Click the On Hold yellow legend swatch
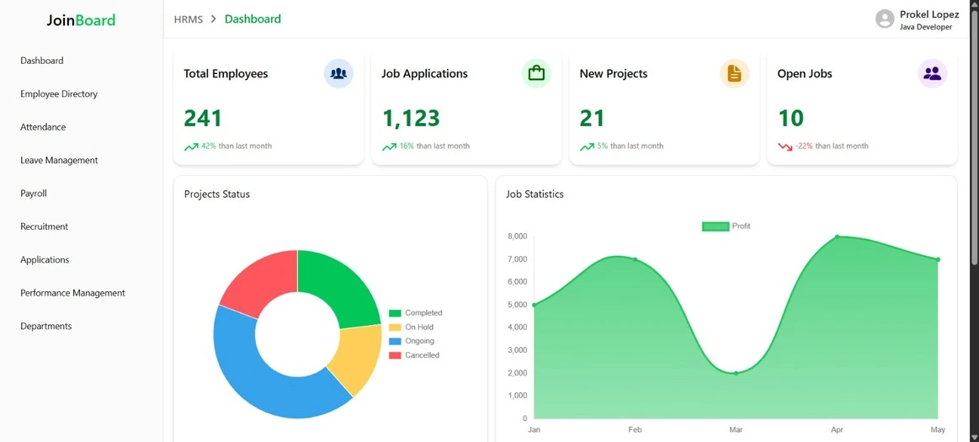Viewport: 979px width, 442px height. tap(395, 328)
